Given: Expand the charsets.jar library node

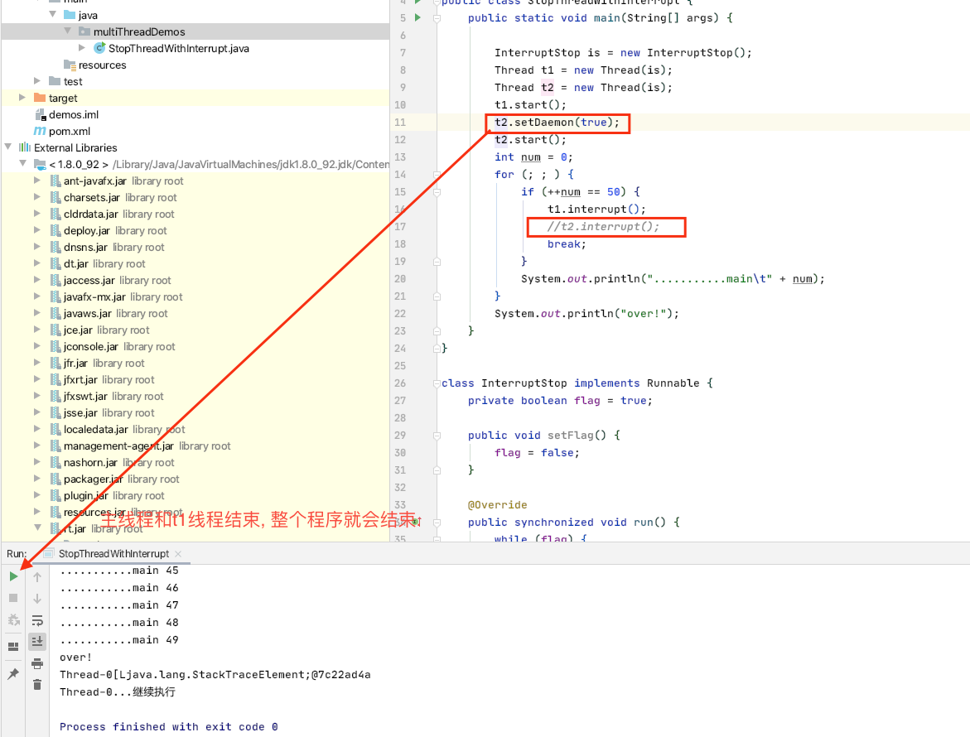Looking at the screenshot, I should [x=37, y=197].
